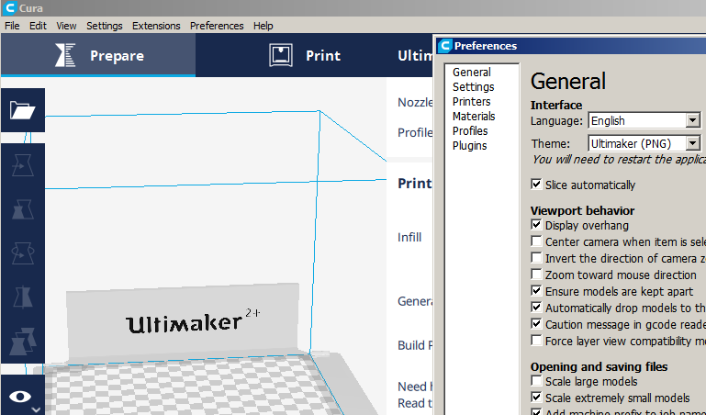Select General in preferences list
The height and width of the screenshot is (415, 706).
click(x=471, y=72)
